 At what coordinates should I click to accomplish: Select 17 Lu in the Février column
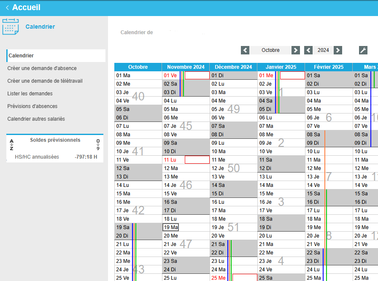pyautogui.click(x=329, y=211)
